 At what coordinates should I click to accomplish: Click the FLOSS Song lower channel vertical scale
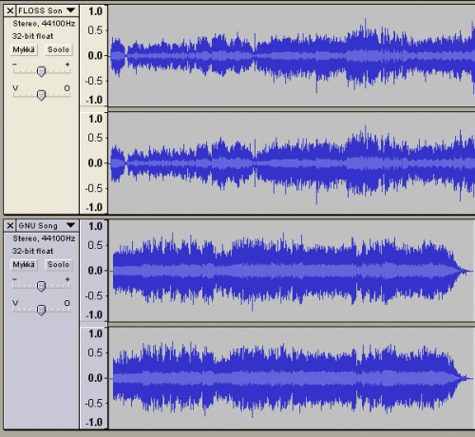94,163
